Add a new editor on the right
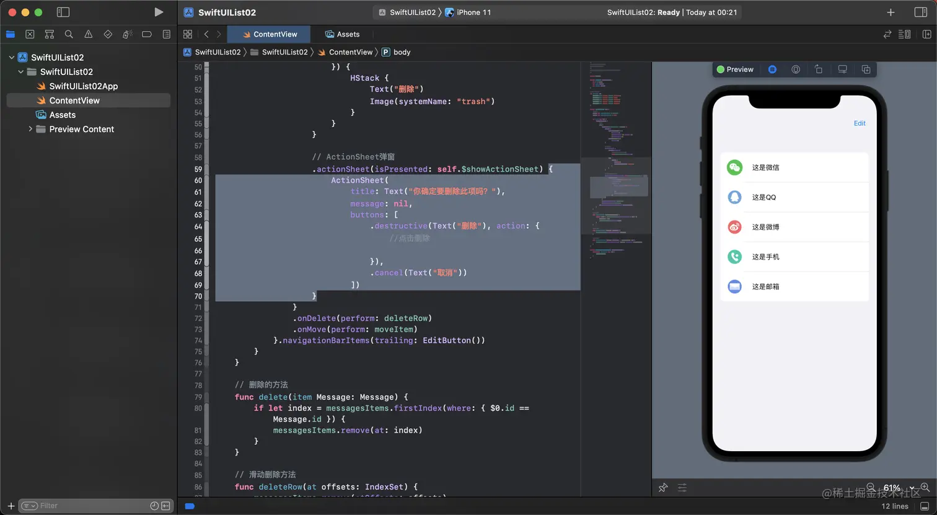This screenshot has width=937, height=515. tap(927, 34)
